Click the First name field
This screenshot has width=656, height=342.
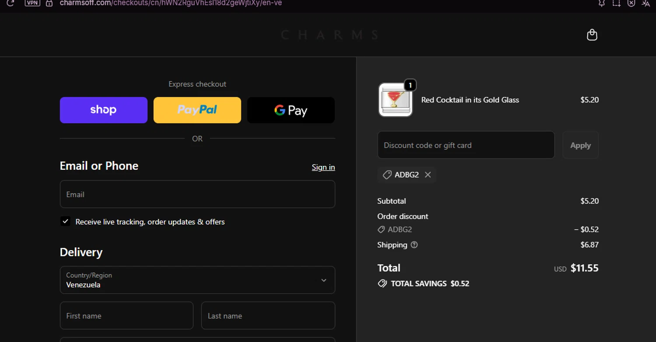126,315
